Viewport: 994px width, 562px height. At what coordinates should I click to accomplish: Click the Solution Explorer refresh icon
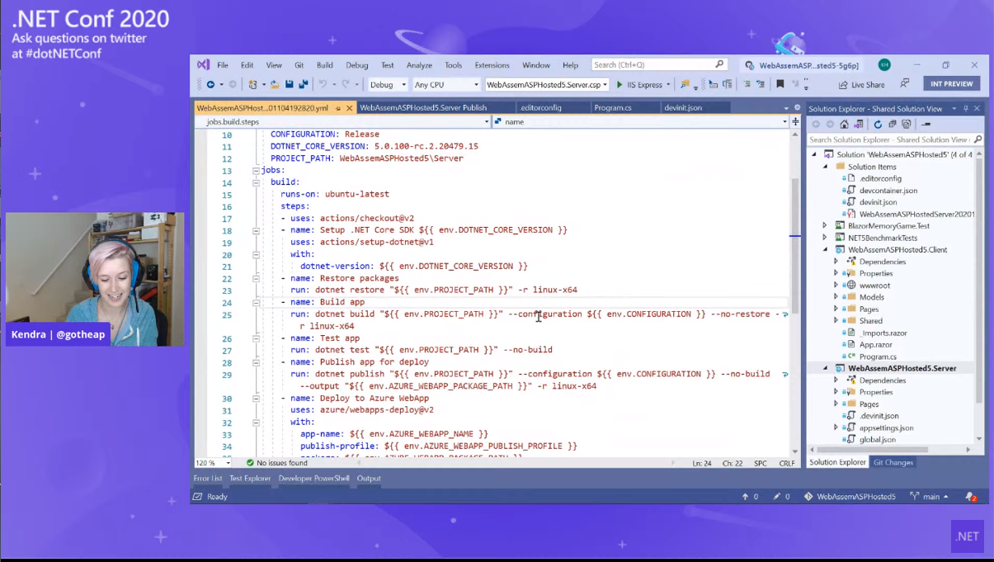[x=879, y=124]
